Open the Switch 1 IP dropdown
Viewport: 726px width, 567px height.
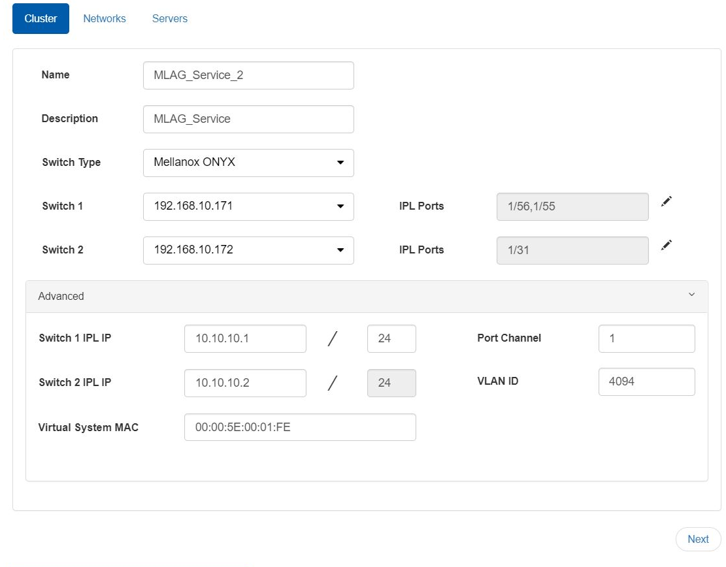pos(248,206)
